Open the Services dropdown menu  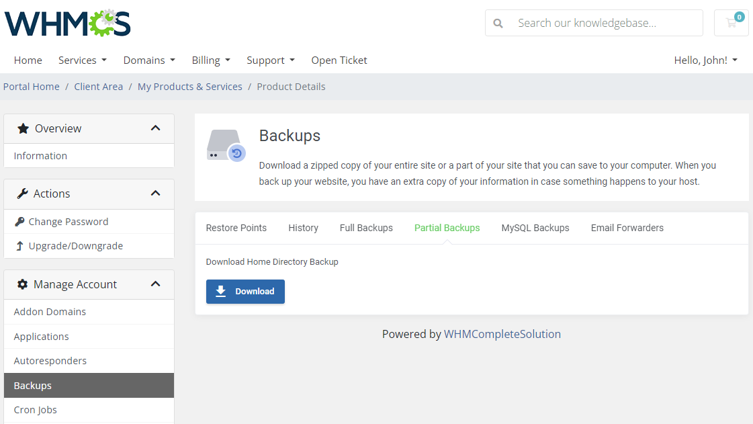(83, 60)
